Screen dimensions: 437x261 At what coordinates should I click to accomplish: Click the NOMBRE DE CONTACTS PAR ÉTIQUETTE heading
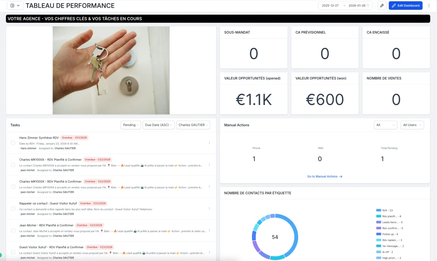point(257,193)
